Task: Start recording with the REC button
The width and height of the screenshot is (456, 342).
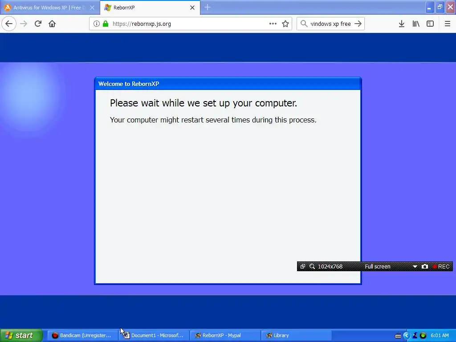Action: coord(441,266)
